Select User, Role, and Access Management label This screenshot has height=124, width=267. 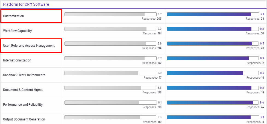point(29,46)
